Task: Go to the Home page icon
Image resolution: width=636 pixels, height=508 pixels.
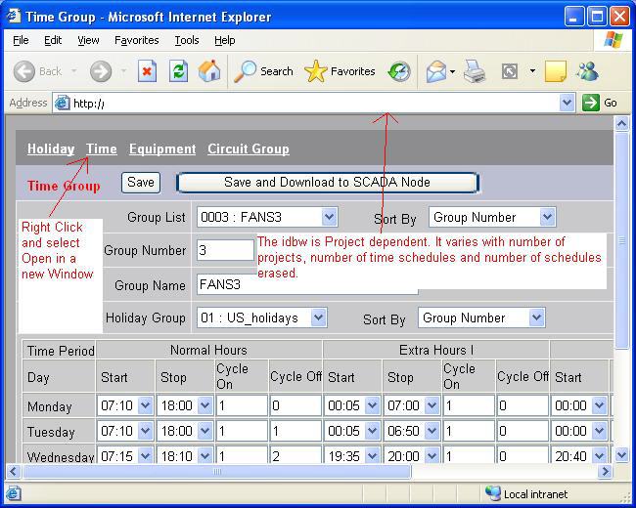Action: [209, 71]
